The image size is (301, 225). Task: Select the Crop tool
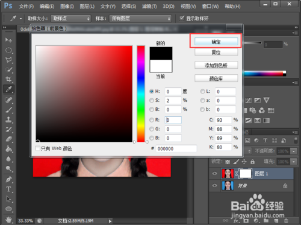8,79
